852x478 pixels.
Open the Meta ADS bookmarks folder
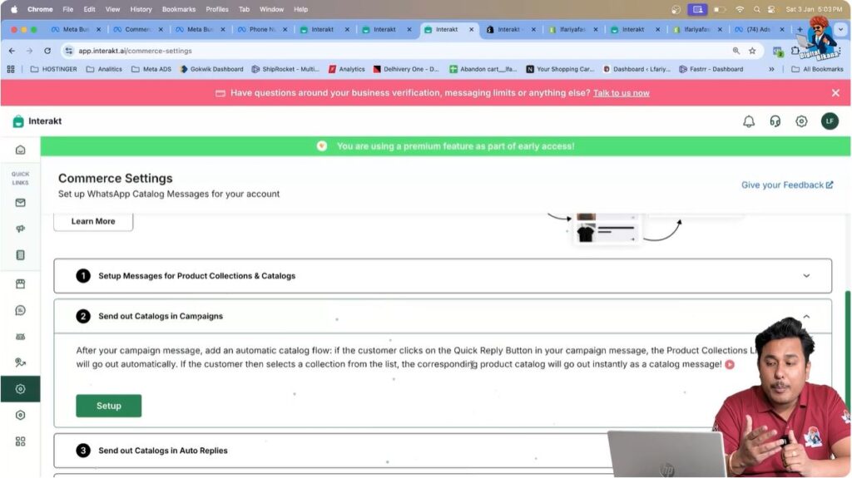coord(151,69)
